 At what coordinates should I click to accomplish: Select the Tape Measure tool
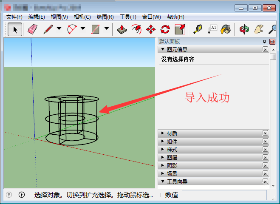(x=198, y=29)
